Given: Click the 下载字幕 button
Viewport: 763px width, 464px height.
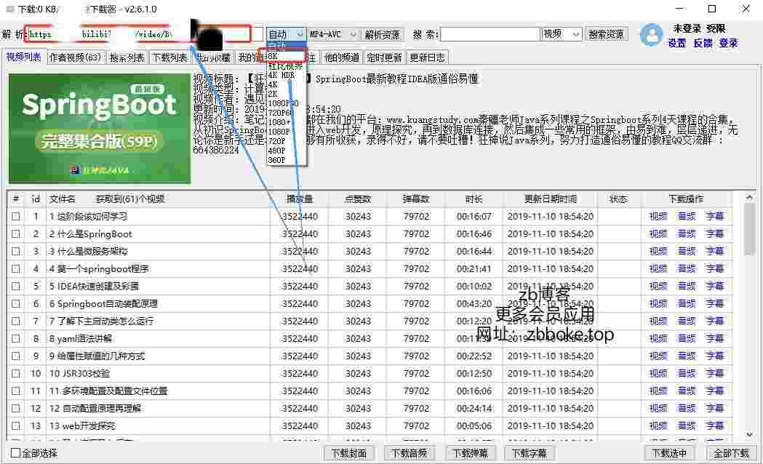Looking at the screenshot, I should [x=530, y=453].
